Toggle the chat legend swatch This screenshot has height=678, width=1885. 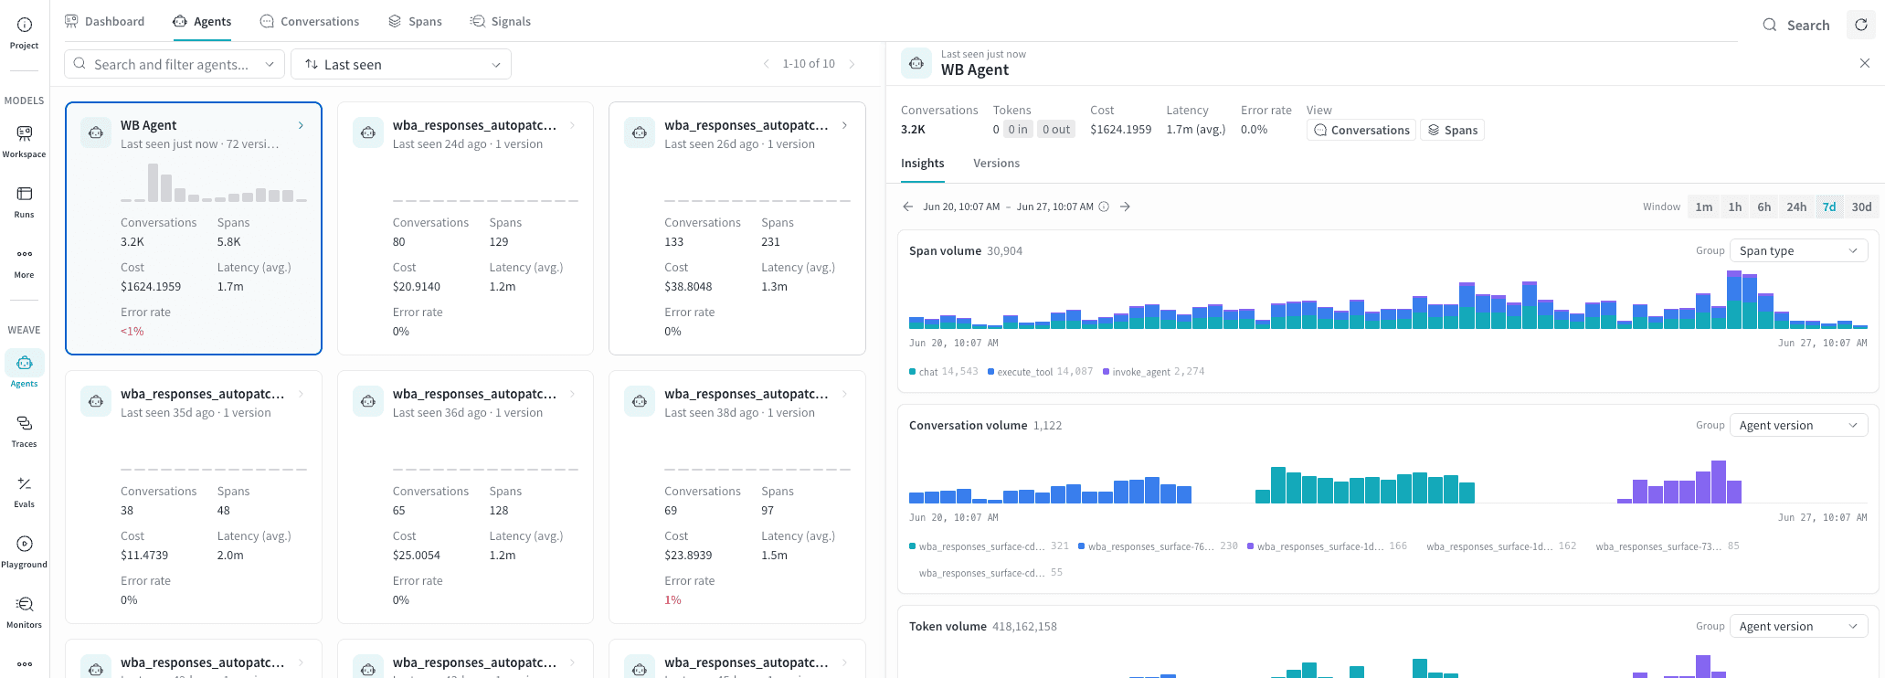click(x=913, y=372)
